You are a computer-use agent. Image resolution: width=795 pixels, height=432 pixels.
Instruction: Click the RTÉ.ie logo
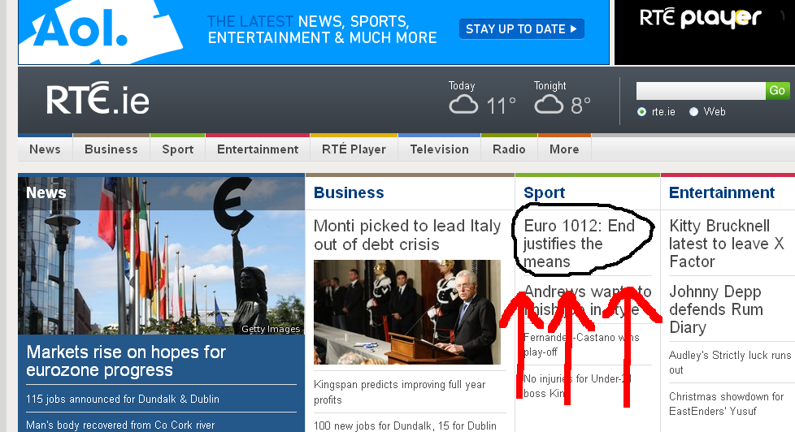[98, 101]
